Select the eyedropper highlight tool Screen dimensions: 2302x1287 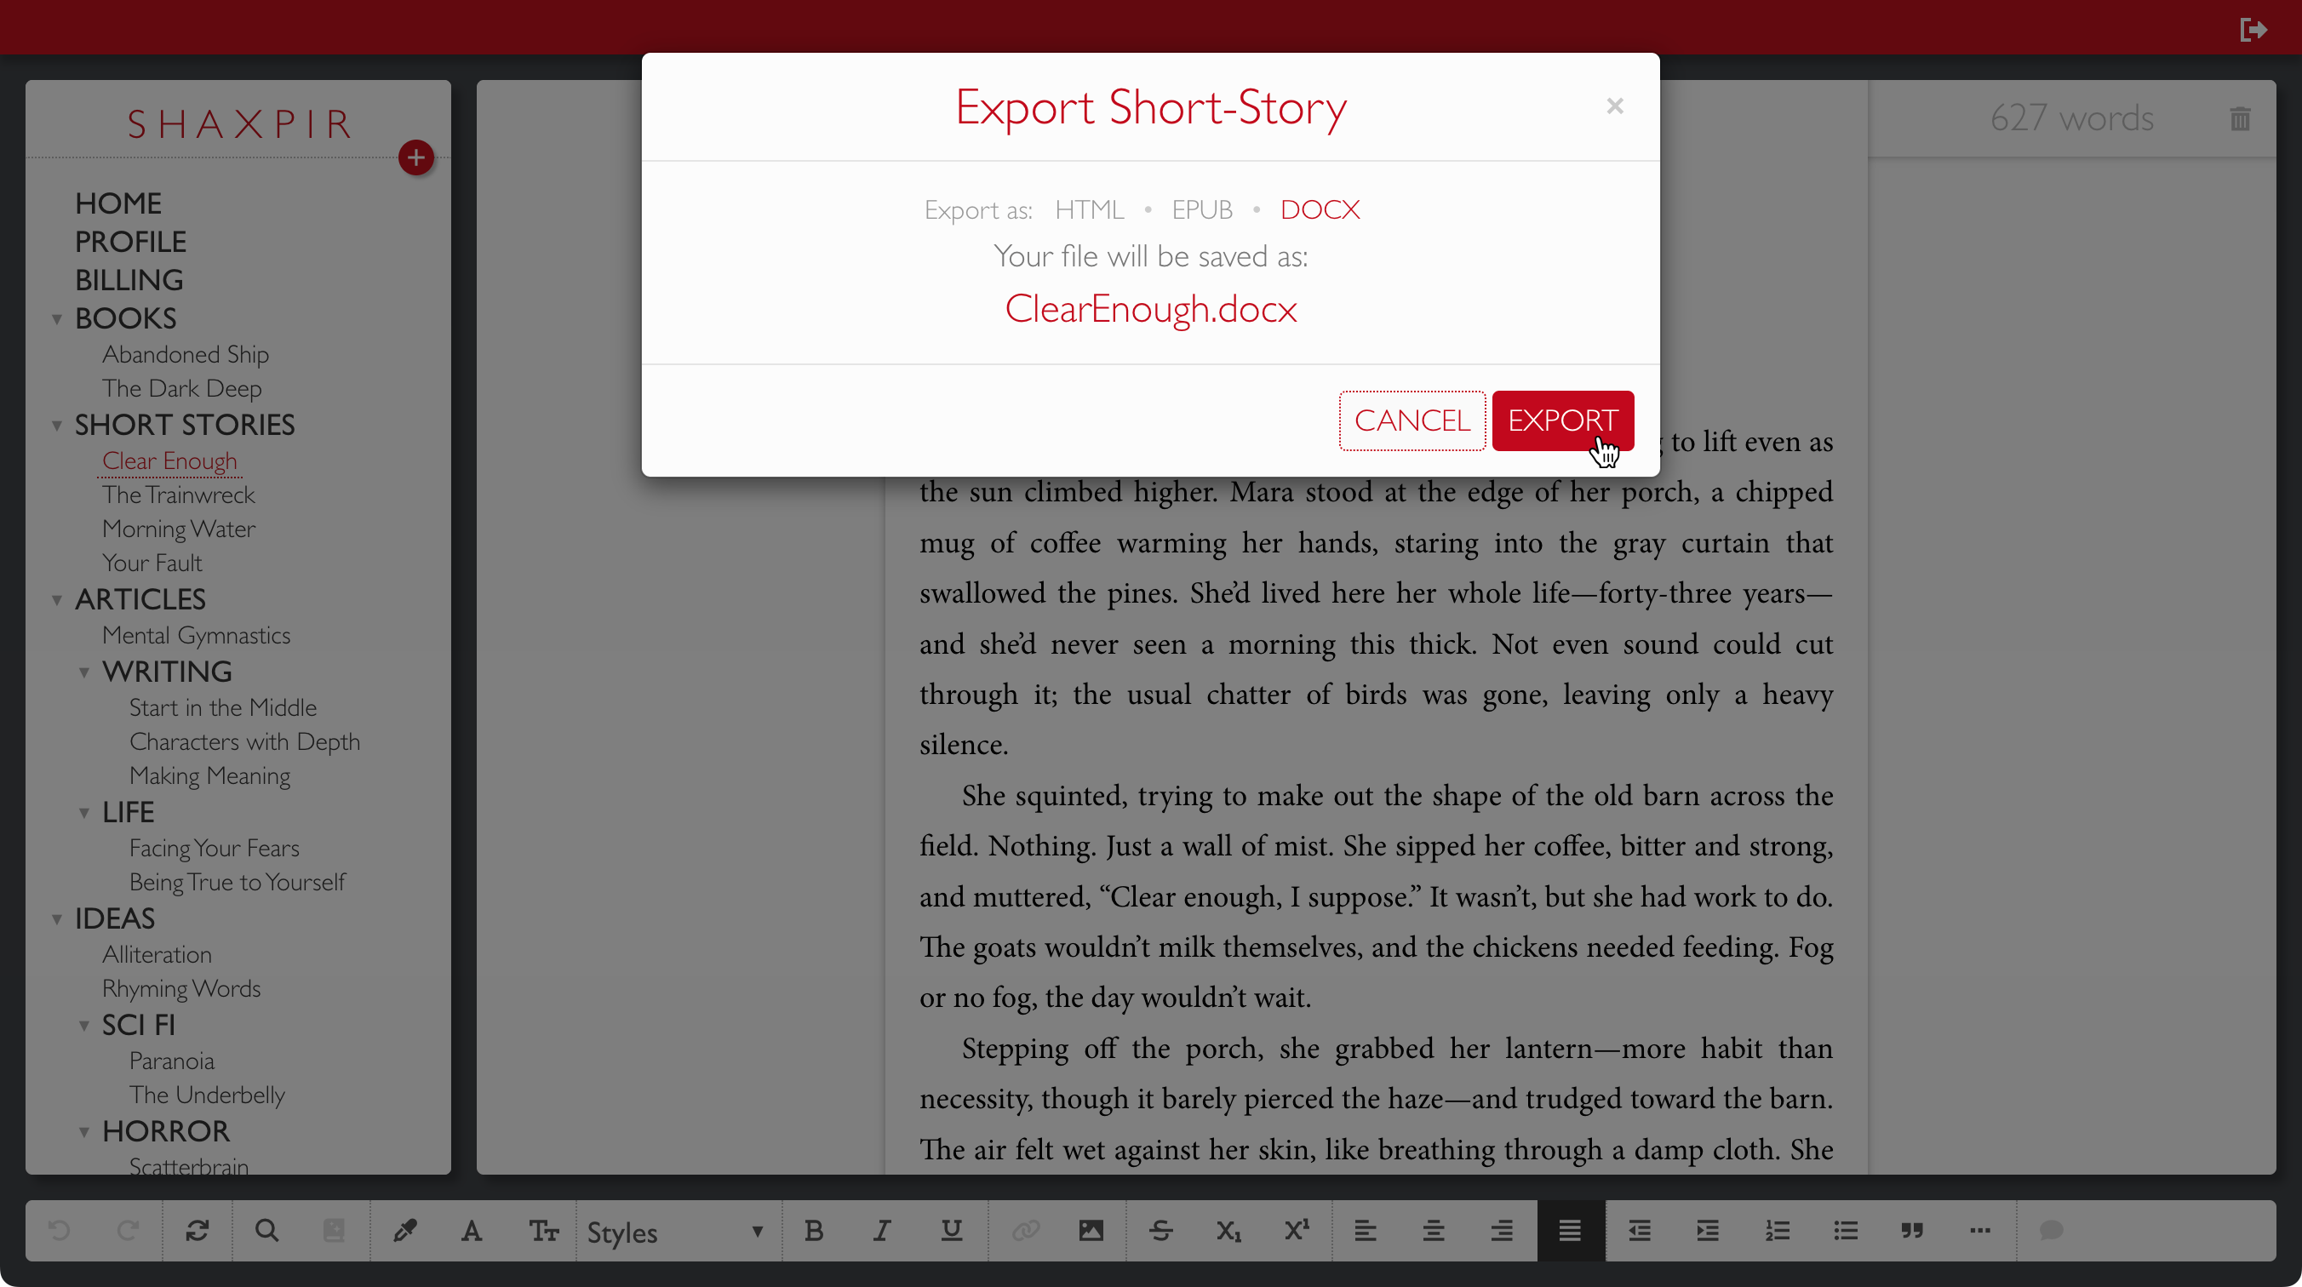405,1231
